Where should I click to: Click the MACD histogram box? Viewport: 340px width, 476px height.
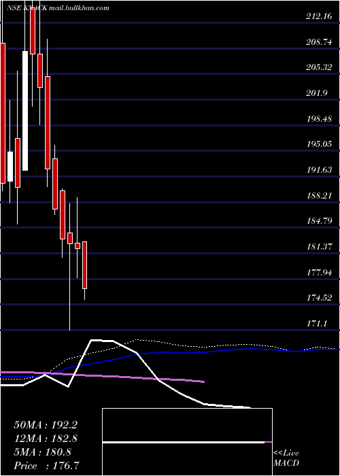tap(187, 442)
